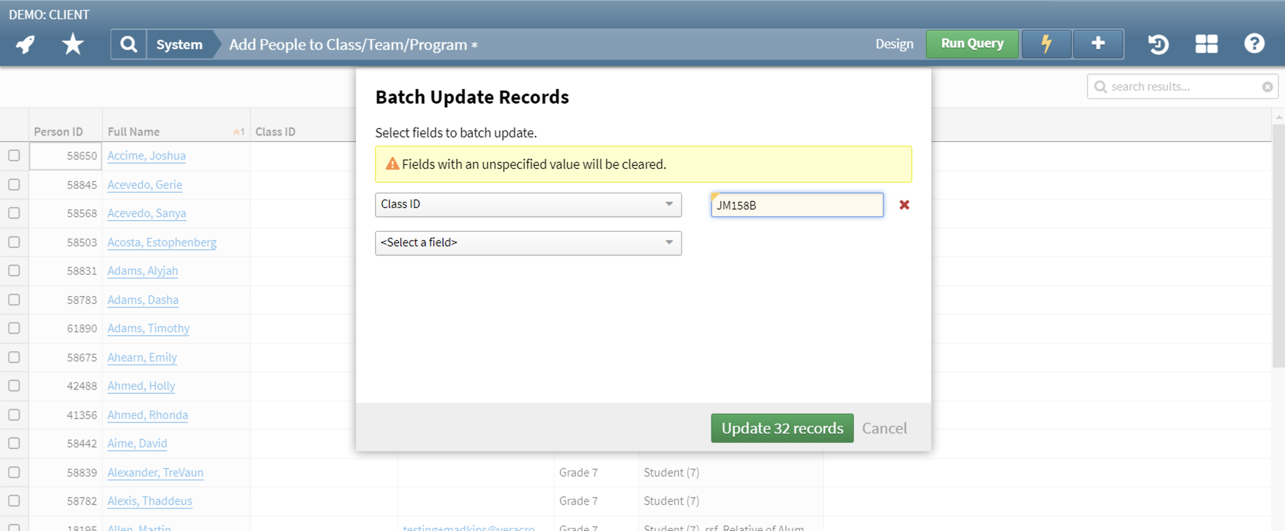Image resolution: width=1285 pixels, height=531 pixels.
Task: Open favorites with the star icon
Action: [x=73, y=45]
